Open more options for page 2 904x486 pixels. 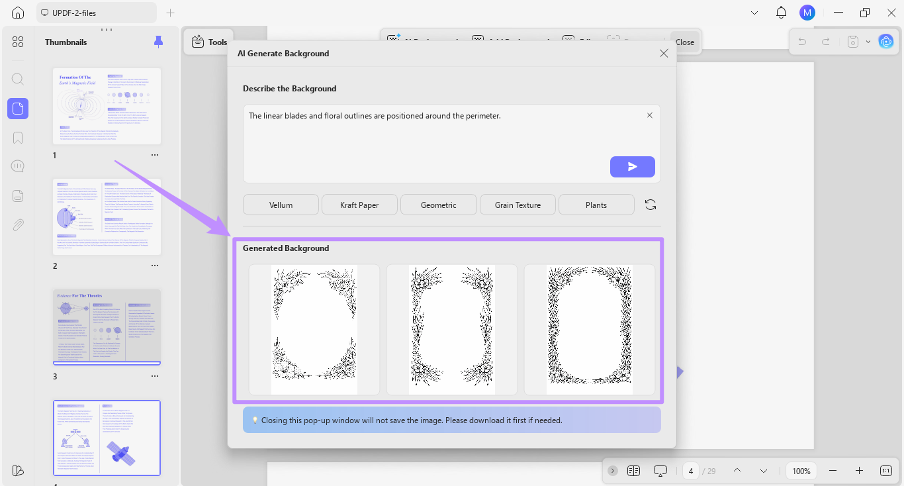tap(155, 266)
